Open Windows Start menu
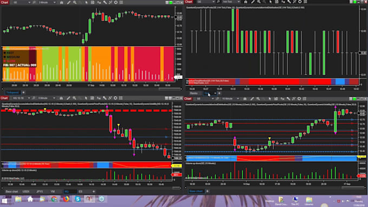Viewport: 368px width, 207px height. pos(4,201)
